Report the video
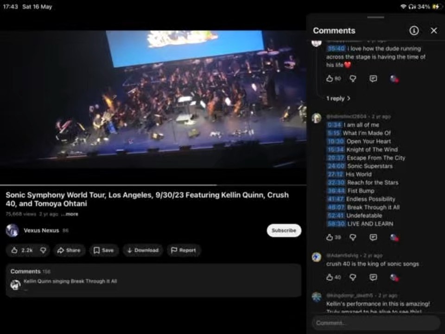The width and height of the screenshot is (445, 334). click(x=184, y=250)
